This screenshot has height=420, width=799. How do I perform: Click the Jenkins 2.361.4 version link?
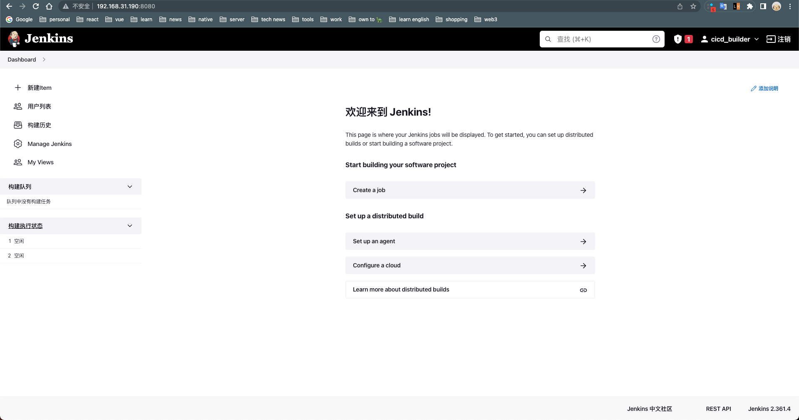pos(769,409)
